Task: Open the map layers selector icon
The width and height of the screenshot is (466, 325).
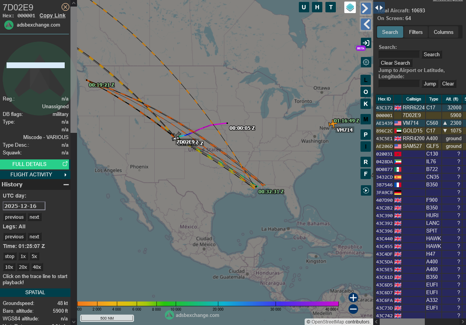Action: (350, 7)
